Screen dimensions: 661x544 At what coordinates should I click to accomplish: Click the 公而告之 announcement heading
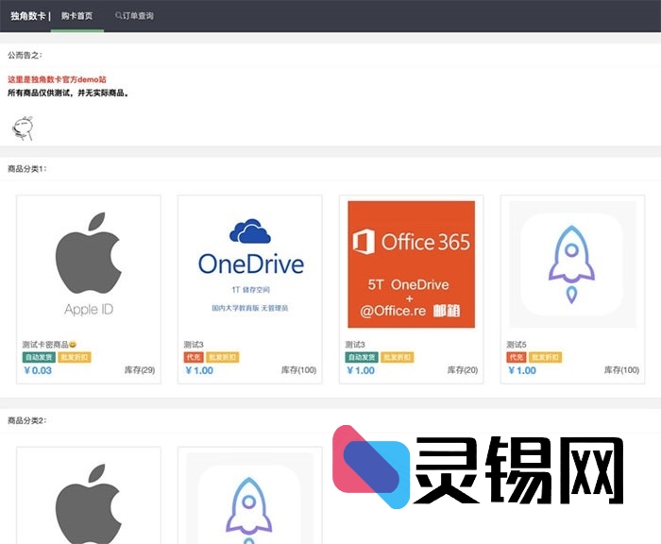coord(25,55)
